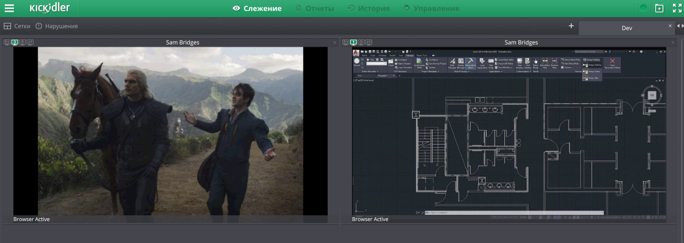Open the Нарушения violations list

coord(56,26)
